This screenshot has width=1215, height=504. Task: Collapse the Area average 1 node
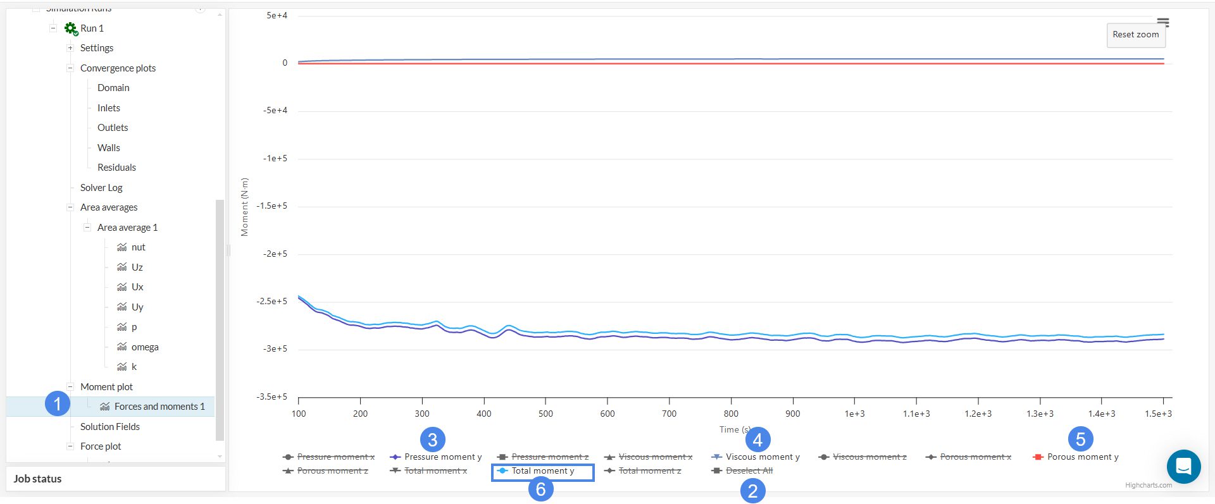pyautogui.click(x=87, y=228)
